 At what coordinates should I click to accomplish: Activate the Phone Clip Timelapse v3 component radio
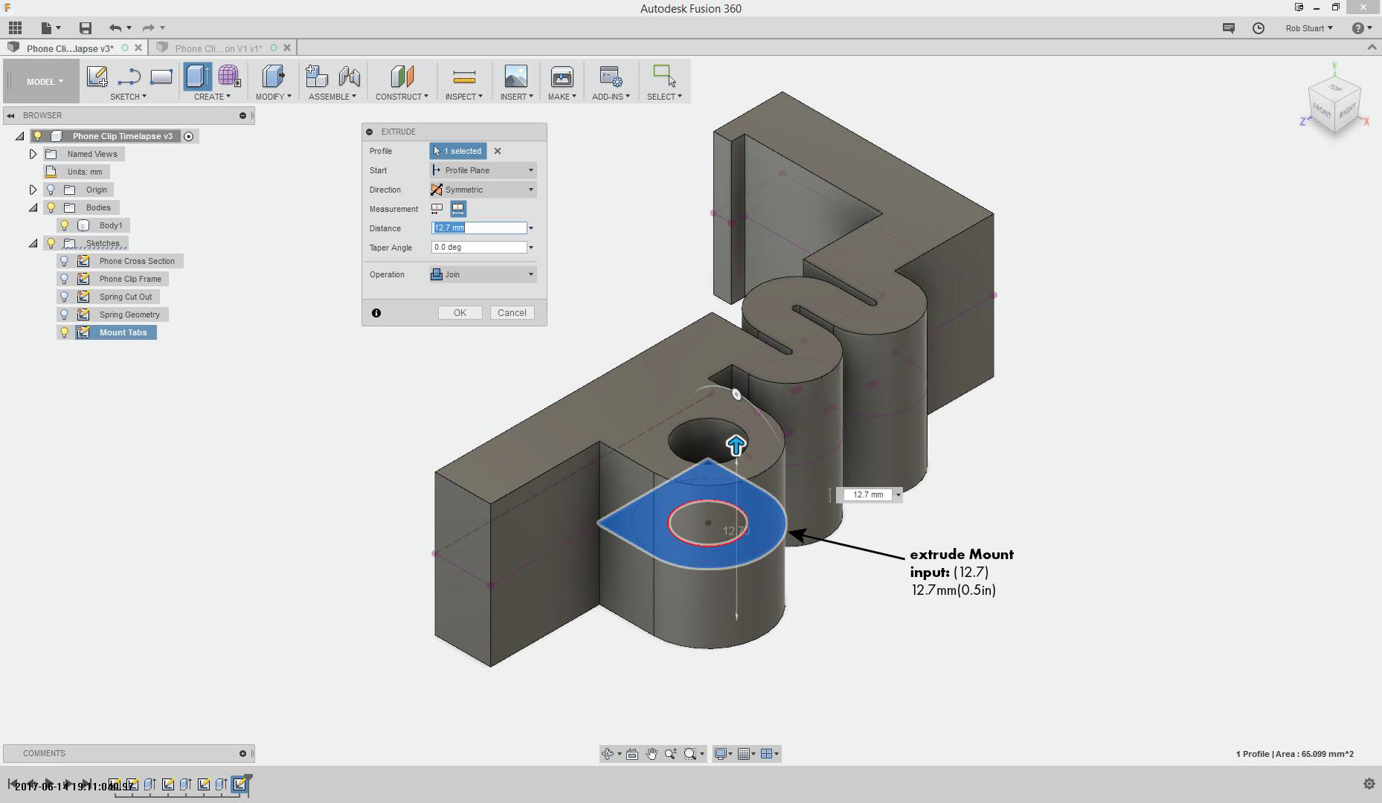[188, 136]
